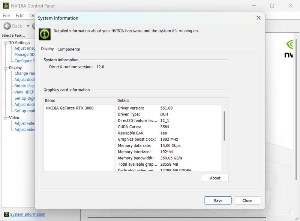Screen dimensions: 300x221
Task: Click the DirectX runtime version 12.0 text
Action: coord(76,67)
